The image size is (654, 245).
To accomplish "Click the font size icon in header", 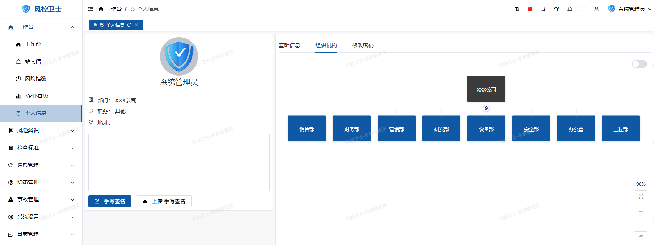I will pyautogui.click(x=517, y=9).
